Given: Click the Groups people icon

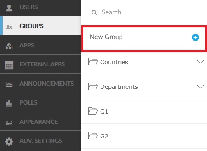Looking at the screenshot, I should click(9, 27).
